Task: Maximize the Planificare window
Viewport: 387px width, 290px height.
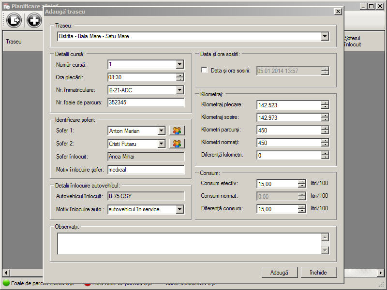Action: click(371, 6)
